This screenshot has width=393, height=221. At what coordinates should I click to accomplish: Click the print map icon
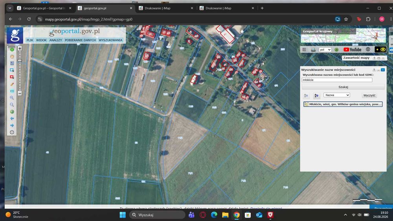313,49
